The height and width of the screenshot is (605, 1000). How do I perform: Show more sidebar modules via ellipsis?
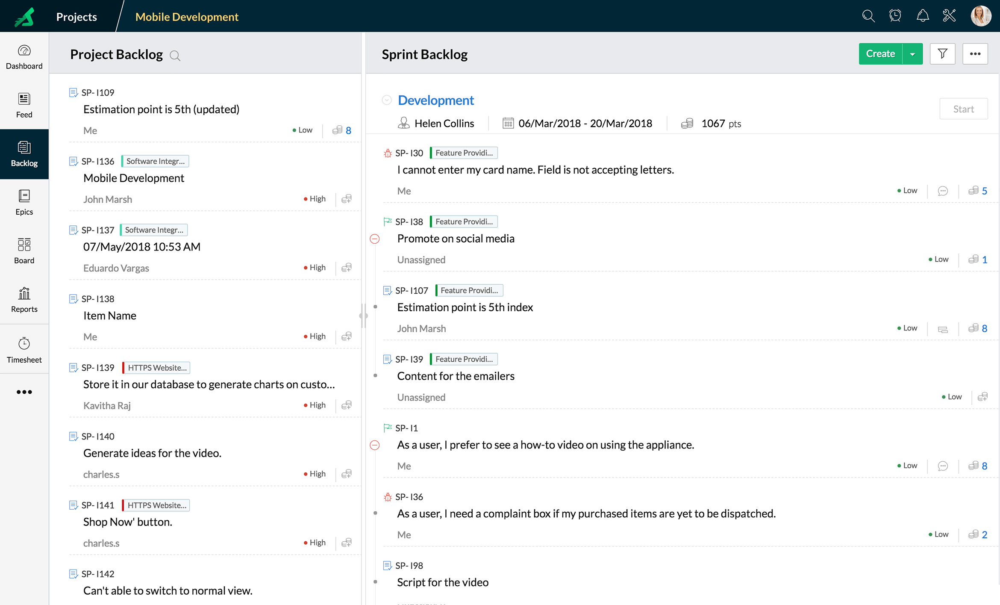[24, 392]
